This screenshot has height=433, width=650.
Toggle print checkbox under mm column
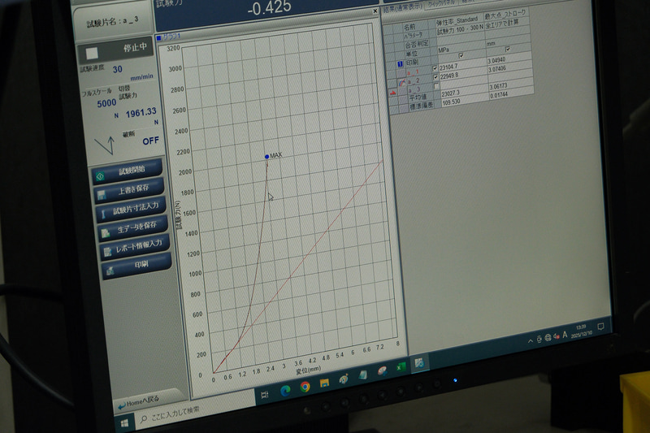tap(507, 50)
